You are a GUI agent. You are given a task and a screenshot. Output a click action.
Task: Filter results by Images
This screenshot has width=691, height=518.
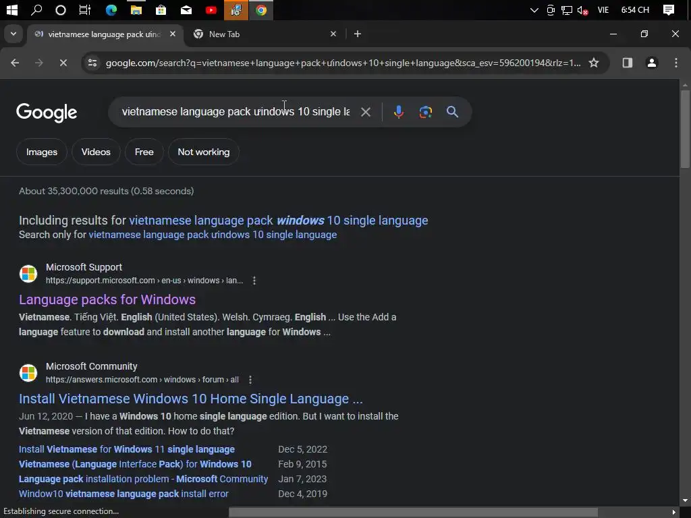42,152
